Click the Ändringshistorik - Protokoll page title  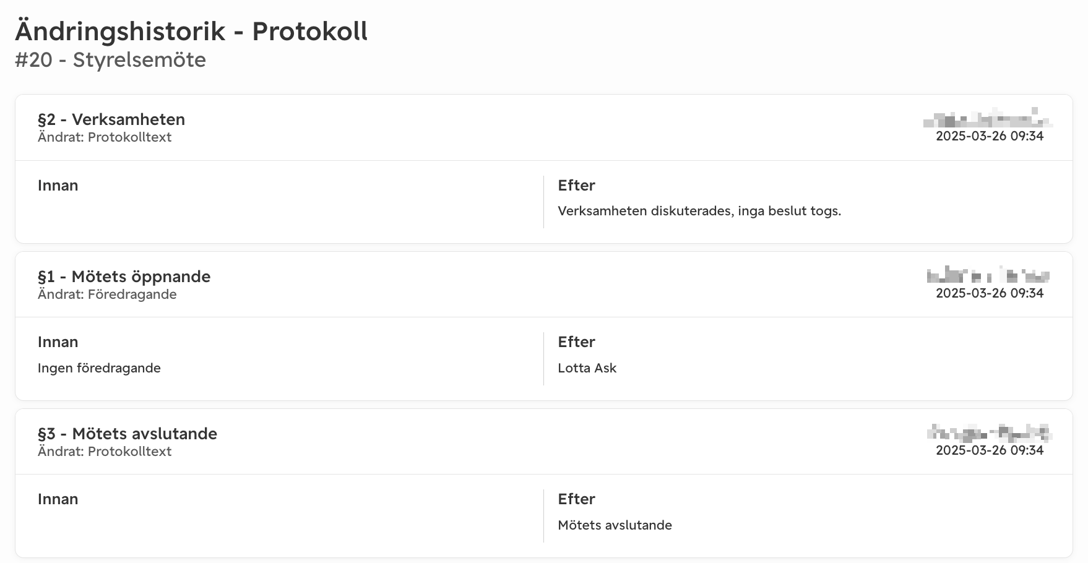[191, 32]
